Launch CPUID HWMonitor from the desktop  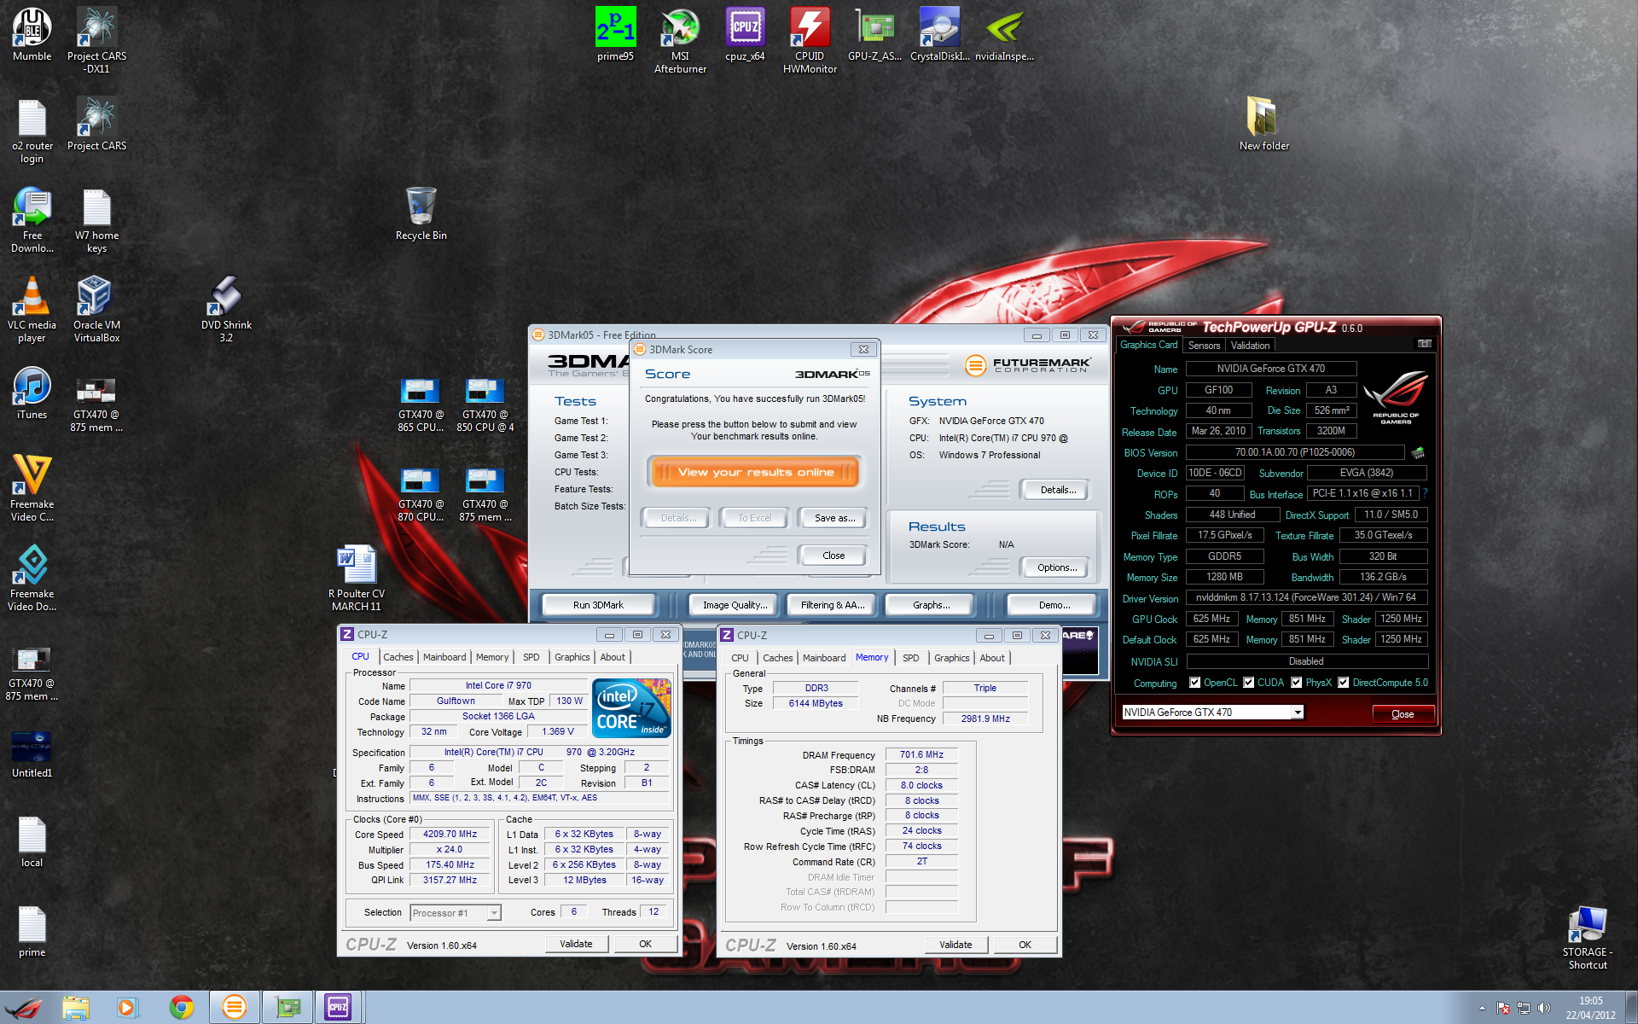point(810,39)
